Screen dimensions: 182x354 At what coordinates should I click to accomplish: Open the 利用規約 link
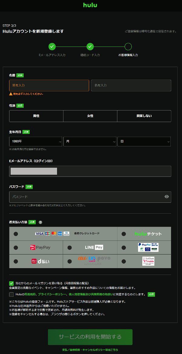(x=30, y=294)
